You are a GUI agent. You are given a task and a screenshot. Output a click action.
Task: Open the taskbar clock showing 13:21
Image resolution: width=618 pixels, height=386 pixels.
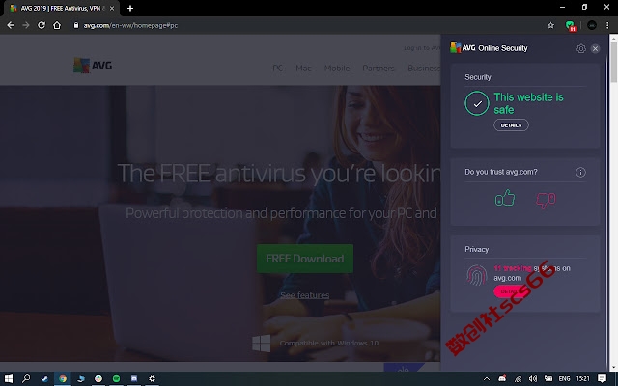(582, 379)
